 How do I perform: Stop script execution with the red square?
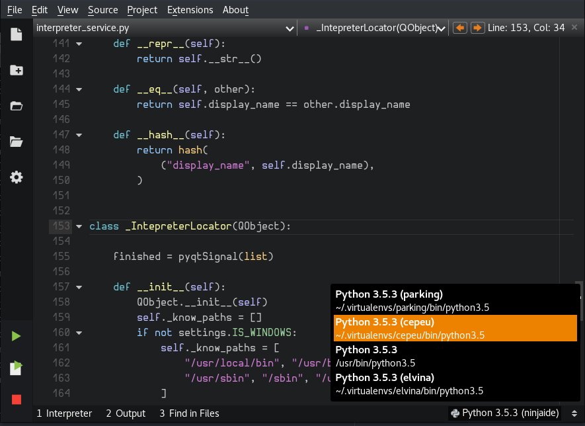point(16,399)
